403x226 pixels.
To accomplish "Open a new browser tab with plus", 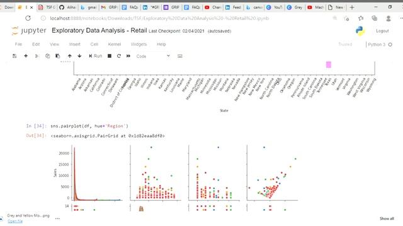I will pyautogui.click(x=352, y=7).
